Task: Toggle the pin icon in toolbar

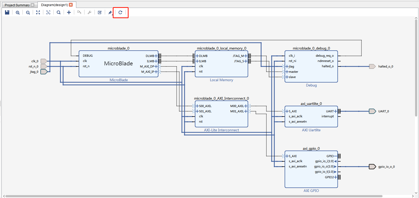Action: click(110, 12)
